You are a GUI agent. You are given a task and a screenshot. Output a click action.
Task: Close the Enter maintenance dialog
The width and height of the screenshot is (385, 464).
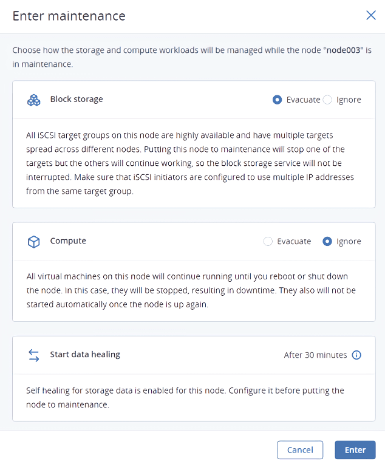pyautogui.click(x=370, y=16)
